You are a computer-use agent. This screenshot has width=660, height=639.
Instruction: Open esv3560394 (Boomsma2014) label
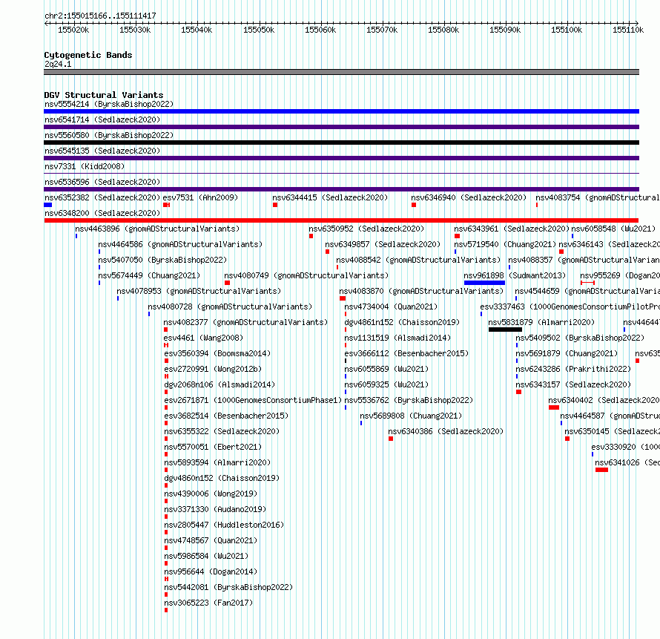(217, 353)
